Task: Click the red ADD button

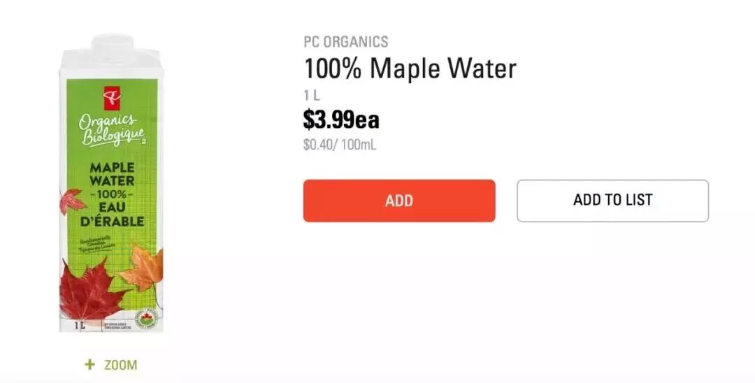Action: pyautogui.click(x=399, y=201)
